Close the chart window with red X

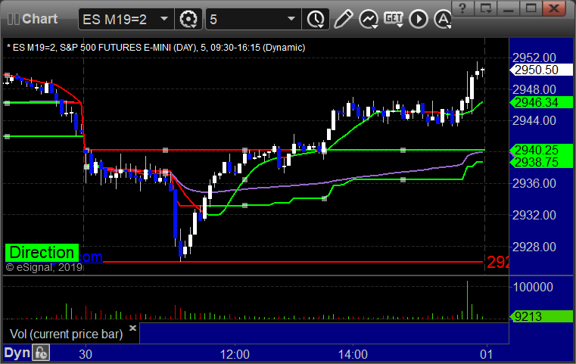tap(554, 8)
